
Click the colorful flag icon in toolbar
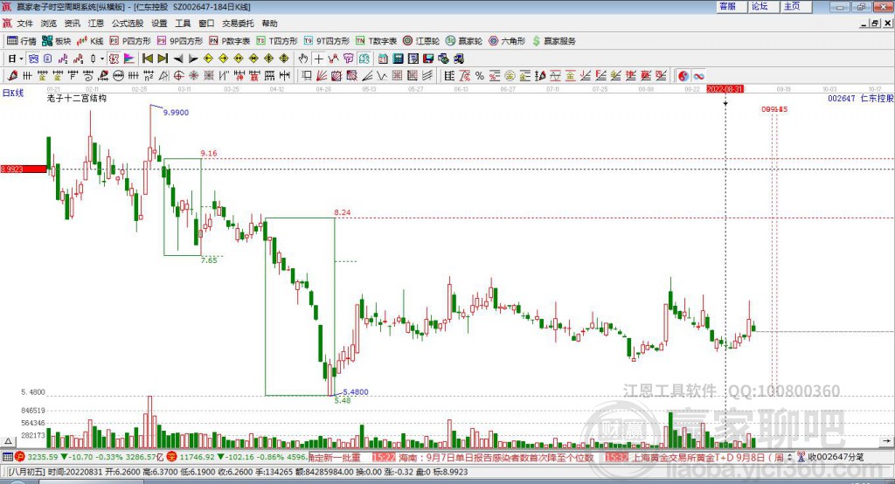point(129,59)
